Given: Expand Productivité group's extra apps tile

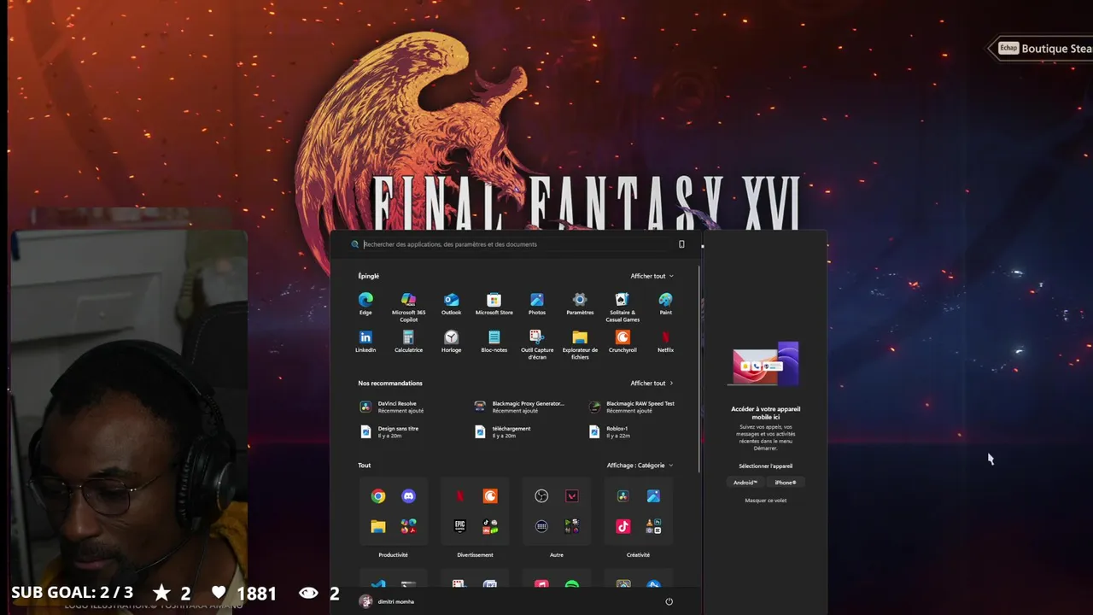Looking at the screenshot, I should pyautogui.click(x=408, y=526).
